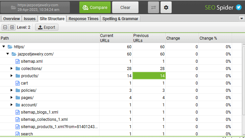Viewport: 245px width, 138px height.
Task: Click Current URLs value 3 for policies/
Action: coord(130,90)
